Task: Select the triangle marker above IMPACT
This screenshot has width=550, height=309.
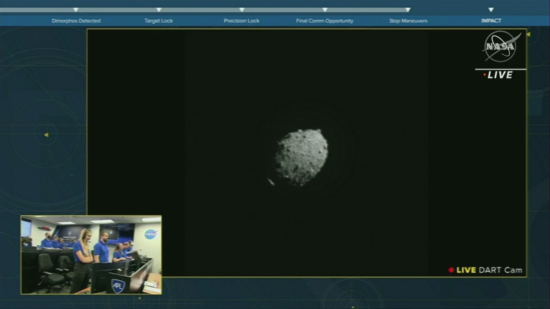Action: pos(491,9)
